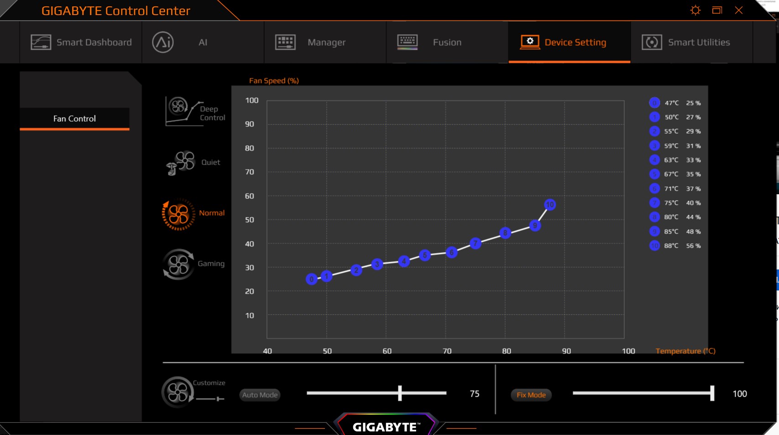Click the 40 % value for 75°C
Screen dimensions: 779x435
693,203
